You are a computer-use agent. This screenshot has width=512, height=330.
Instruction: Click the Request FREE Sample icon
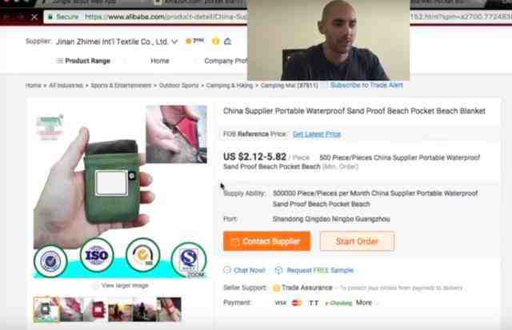point(278,270)
